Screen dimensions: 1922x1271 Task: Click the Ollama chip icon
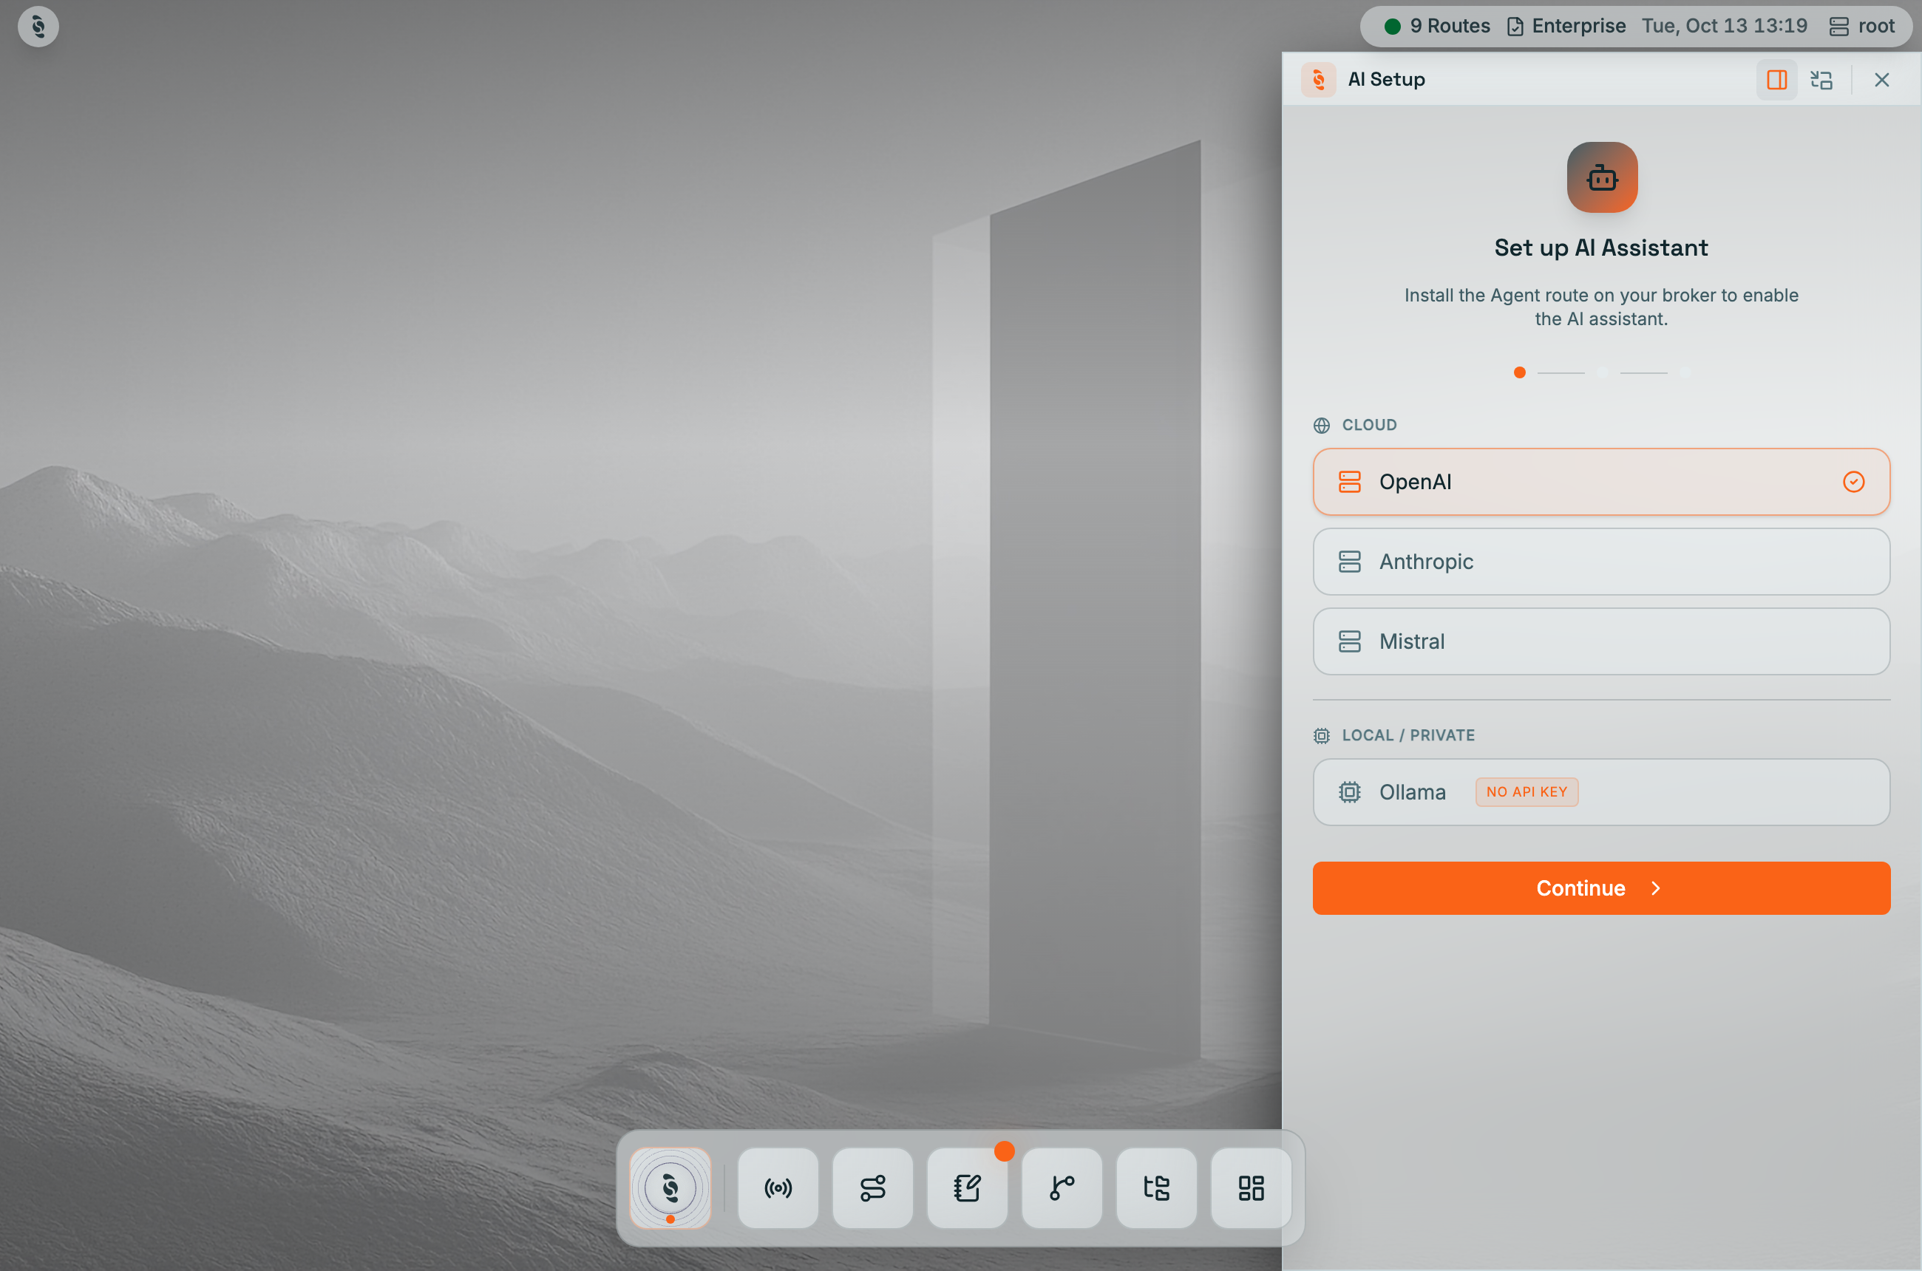click(x=1349, y=792)
